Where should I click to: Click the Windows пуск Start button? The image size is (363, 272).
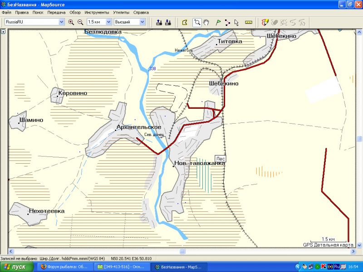tap(17, 267)
